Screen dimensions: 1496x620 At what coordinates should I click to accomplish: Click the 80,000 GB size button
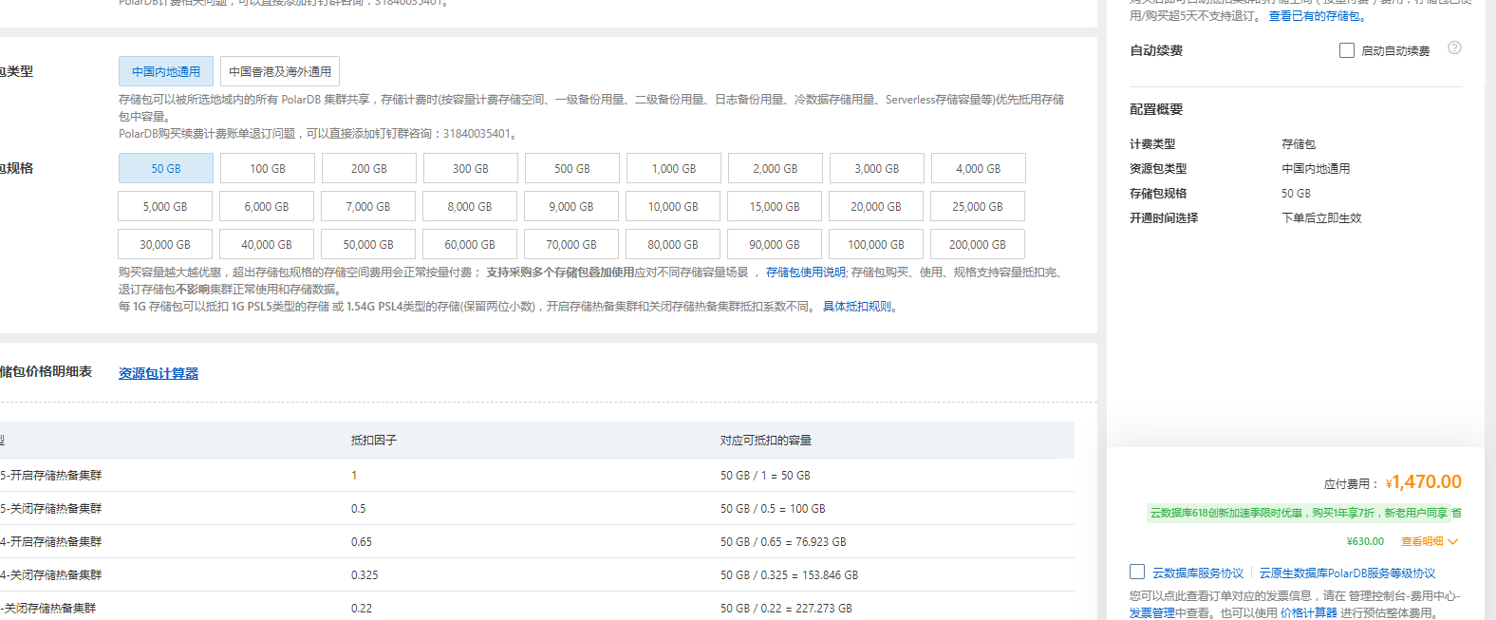(673, 244)
